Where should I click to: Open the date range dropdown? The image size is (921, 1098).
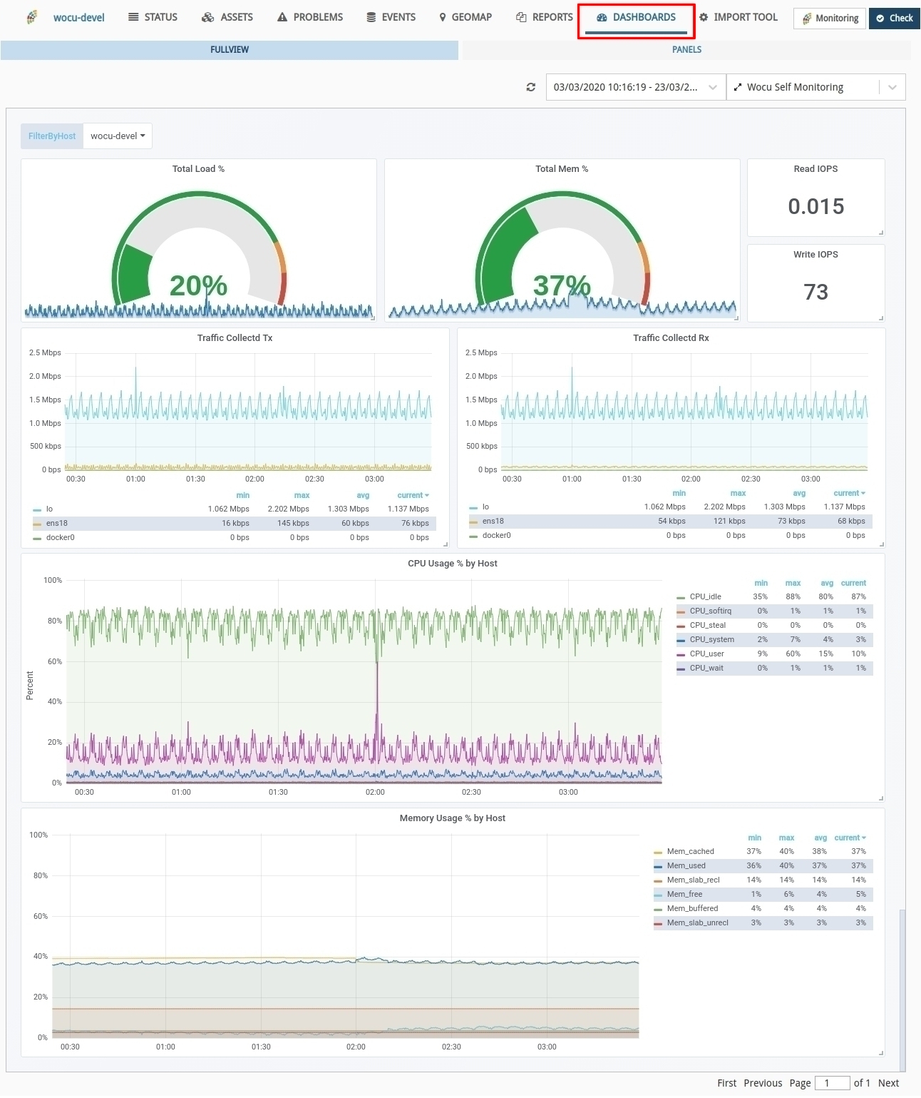(x=636, y=87)
